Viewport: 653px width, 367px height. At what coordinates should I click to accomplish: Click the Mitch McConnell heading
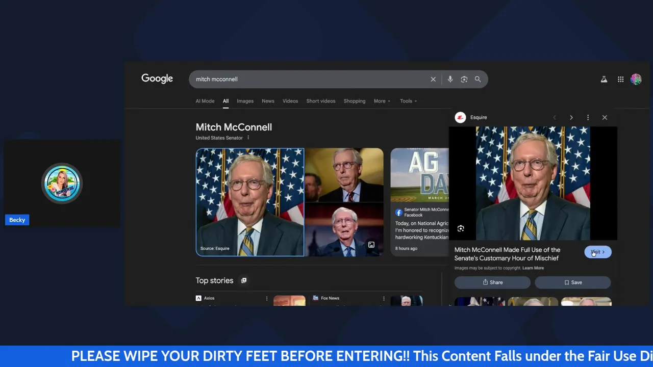click(x=234, y=127)
